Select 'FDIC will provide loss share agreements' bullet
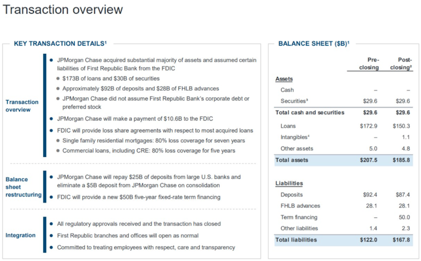The height and width of the screenshot is (261, 421). 155,130
